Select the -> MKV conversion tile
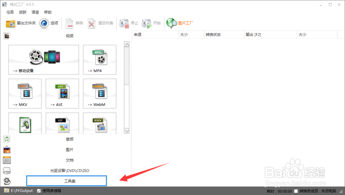 [x=25, y=94]
